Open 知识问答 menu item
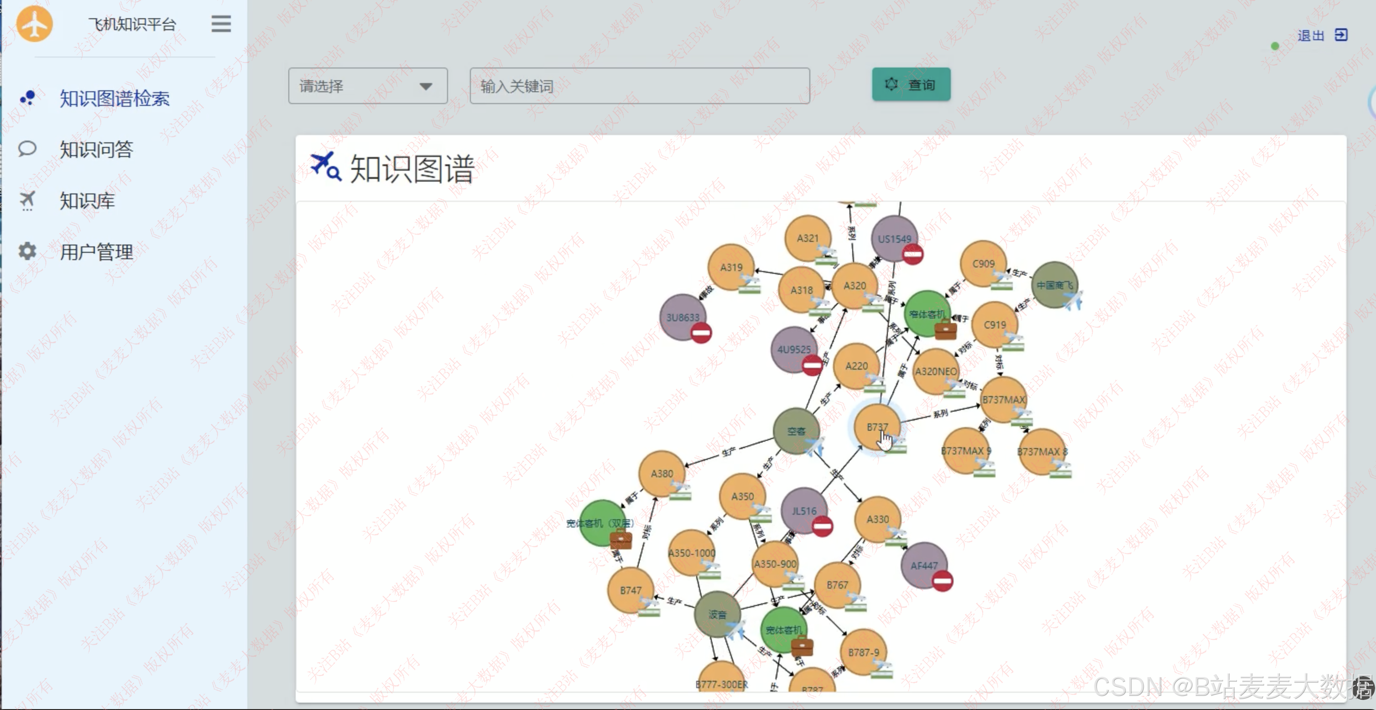Screen dimensions: 1376x710 pyautogui.click(x=96, y=150)
